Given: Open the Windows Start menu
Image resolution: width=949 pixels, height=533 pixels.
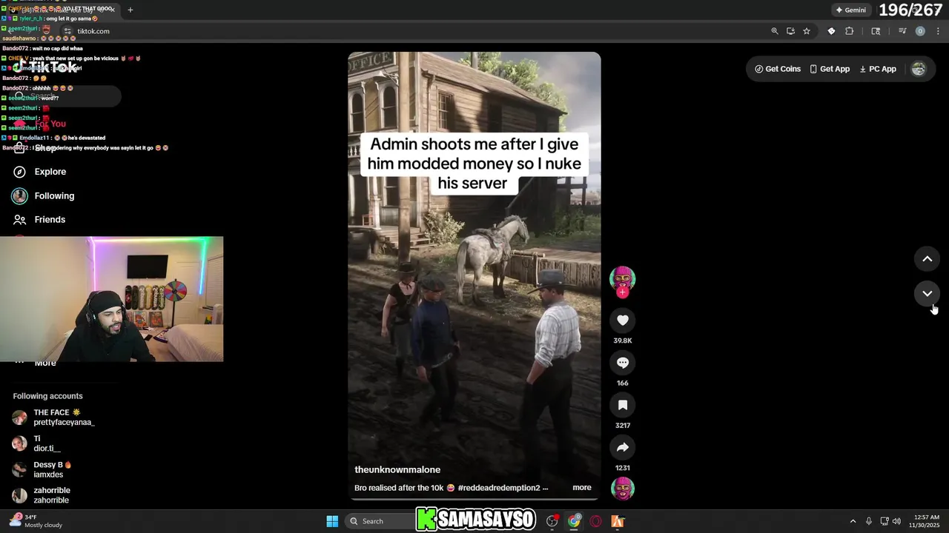Looking at the screenshot, I should tap(332, 521).
